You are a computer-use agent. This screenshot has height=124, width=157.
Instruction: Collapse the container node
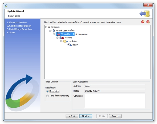pos(61,41)
